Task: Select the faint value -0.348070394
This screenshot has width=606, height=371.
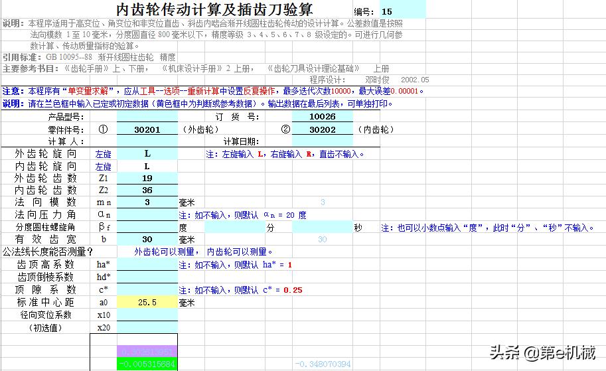Action: point(323,364)
